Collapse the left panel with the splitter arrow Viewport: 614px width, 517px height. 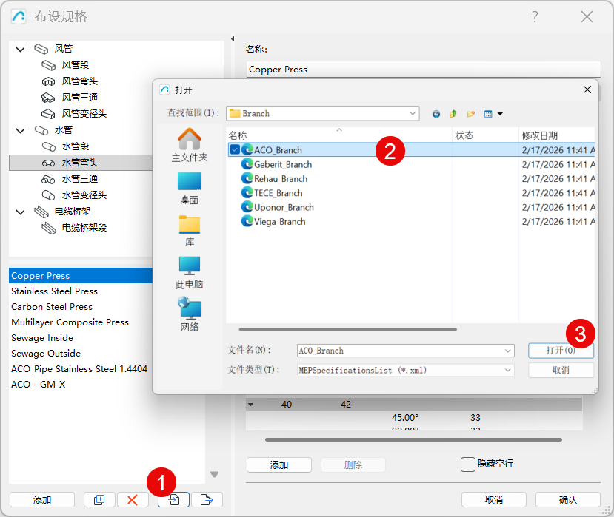(233, 38)
